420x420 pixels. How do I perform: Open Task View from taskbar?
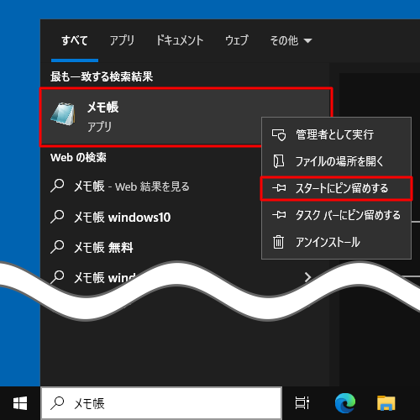[x=302, y=403]
